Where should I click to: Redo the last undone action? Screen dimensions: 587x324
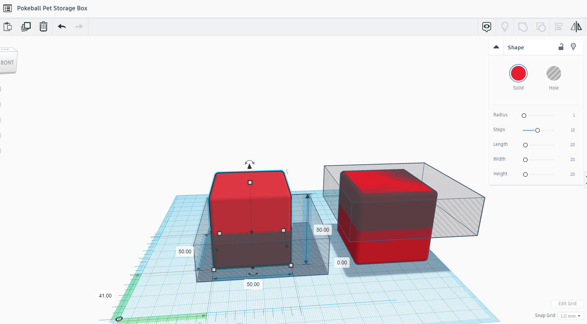tap(79, 27)
